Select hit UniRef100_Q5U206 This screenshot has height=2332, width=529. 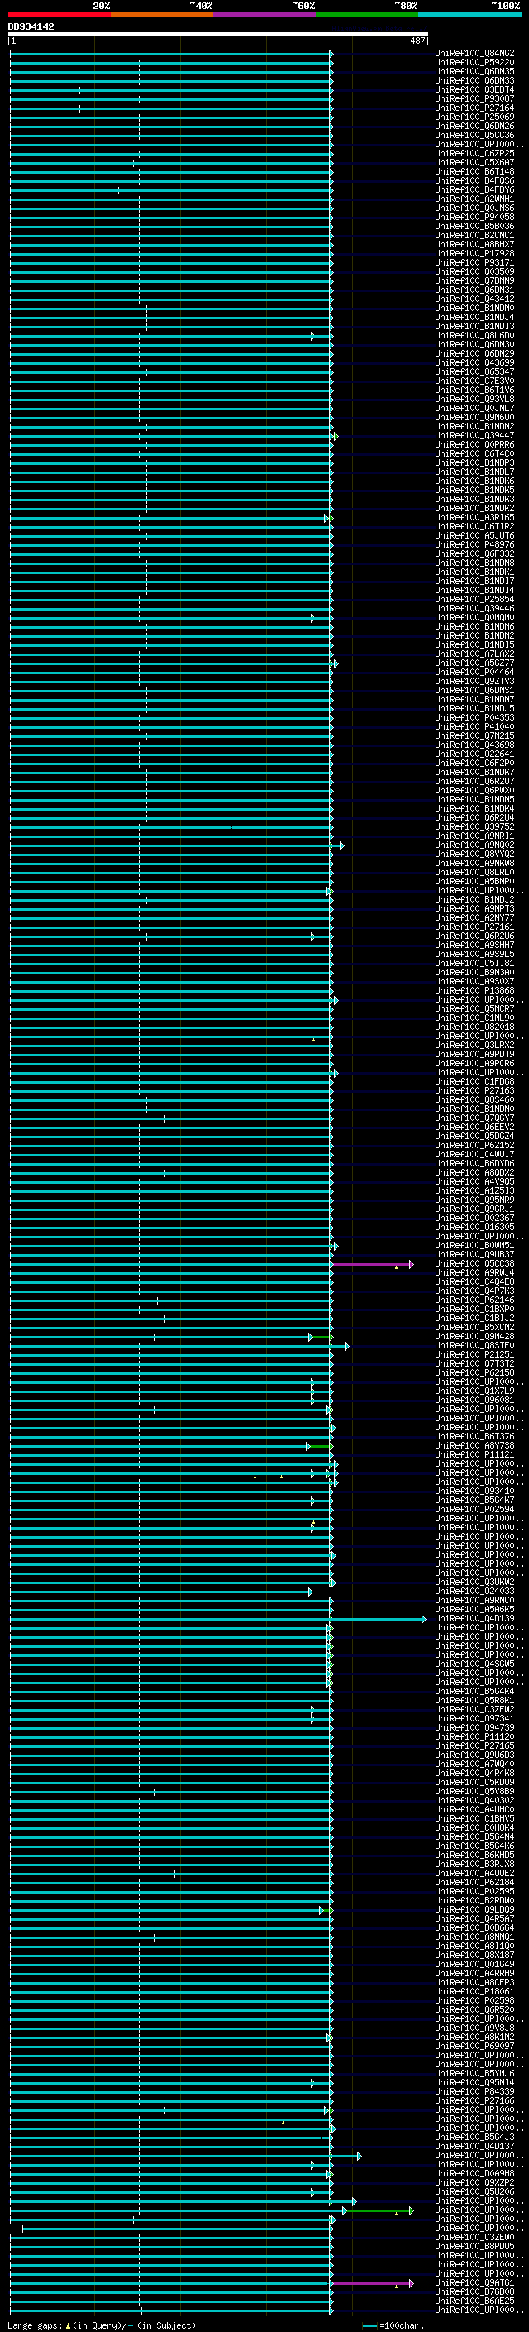pos(474,2192)
